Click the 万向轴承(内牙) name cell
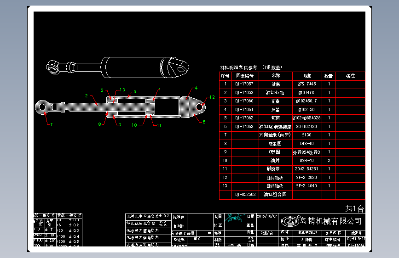The height and width of the screenshot is (258, 399). pyautogui.click(x=275, y=135)
